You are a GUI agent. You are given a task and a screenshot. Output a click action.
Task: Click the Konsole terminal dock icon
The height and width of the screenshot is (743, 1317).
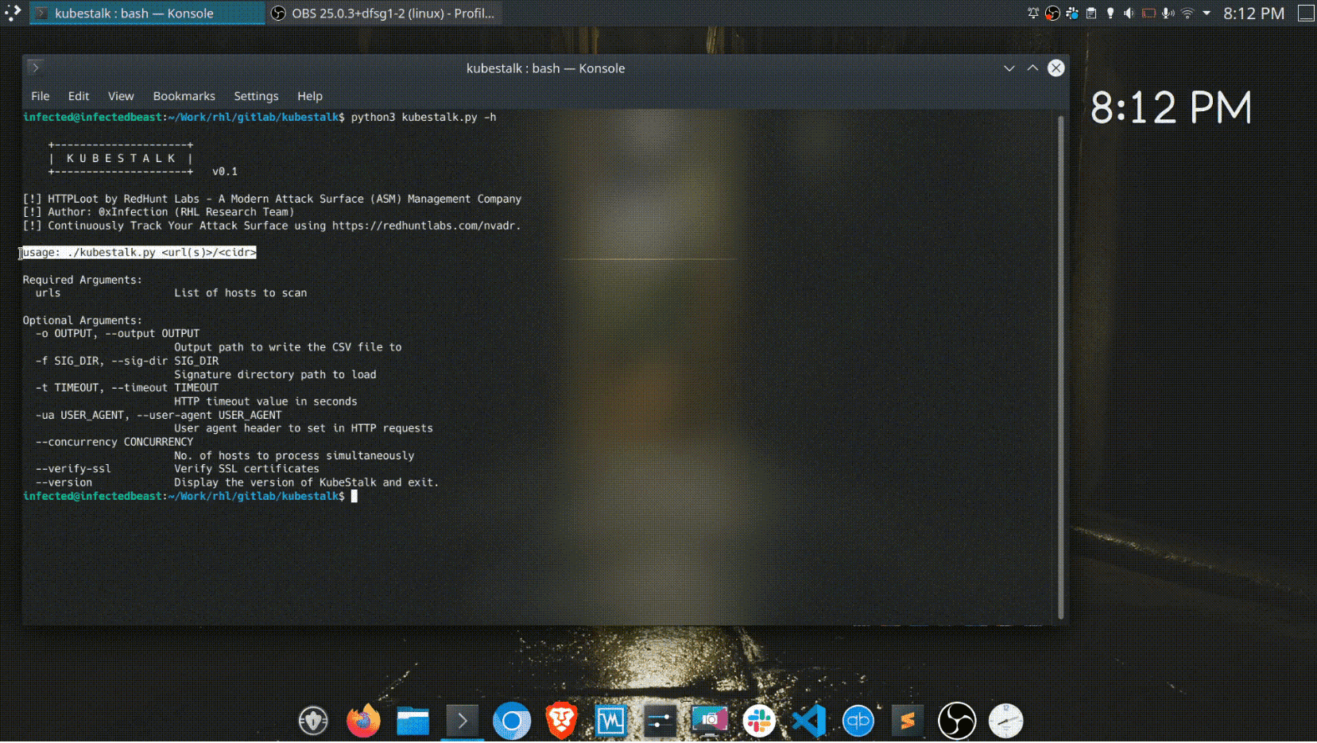coord(462,722)
